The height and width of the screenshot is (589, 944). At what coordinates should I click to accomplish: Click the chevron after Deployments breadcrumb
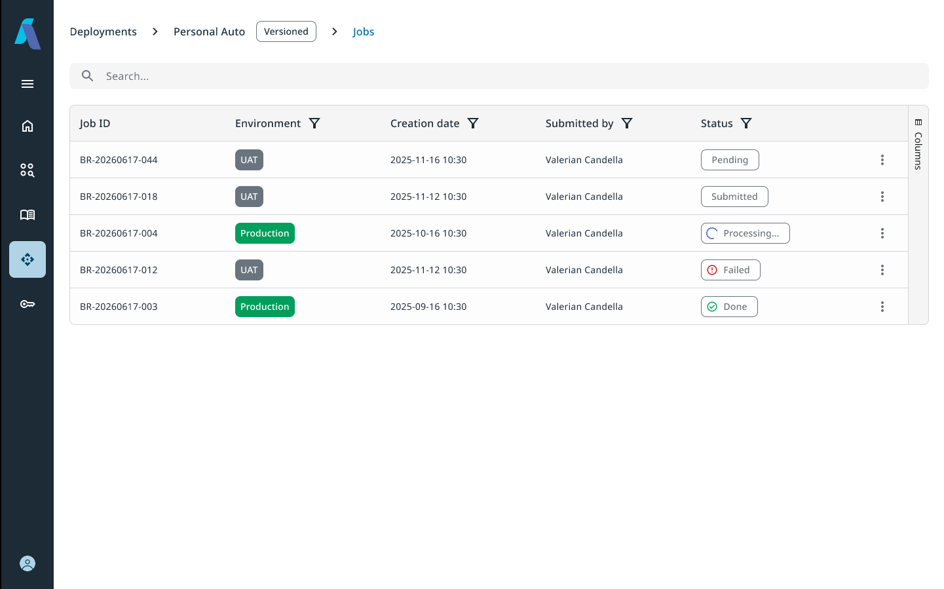[155, 31]
